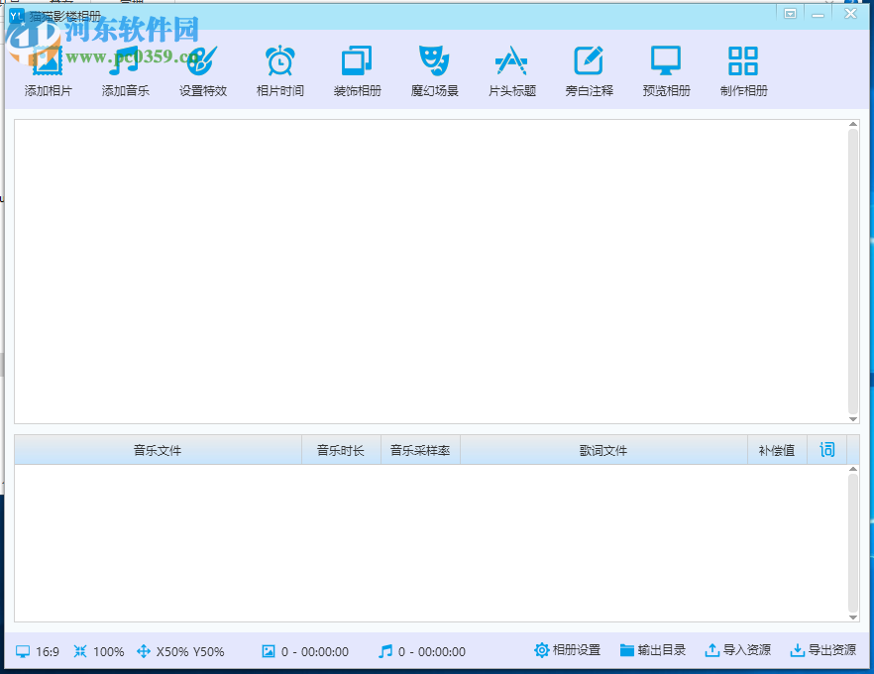
Task: Click the photo count image icon in status bar
Action: pyautogui.click(x=269, y=651)
